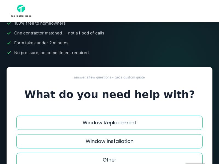Image resolution: width=219 pixels, height=164 pixels.
Task: Click text 'No pressure, no commitment required'
Action: click(x=51, y=53)
